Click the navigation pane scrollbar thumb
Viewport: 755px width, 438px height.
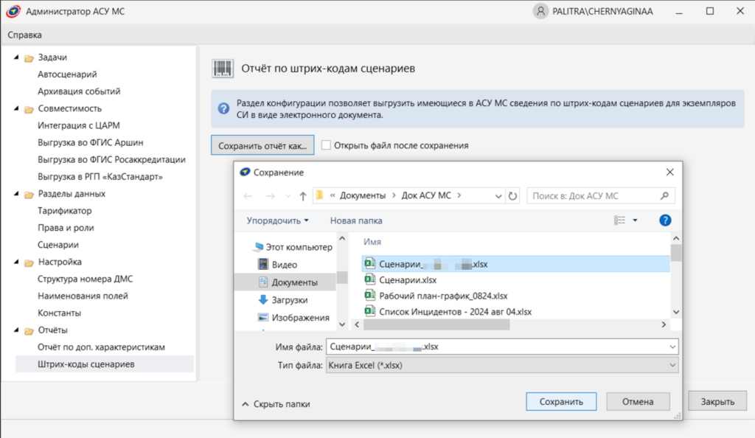(x=342, y=277)
